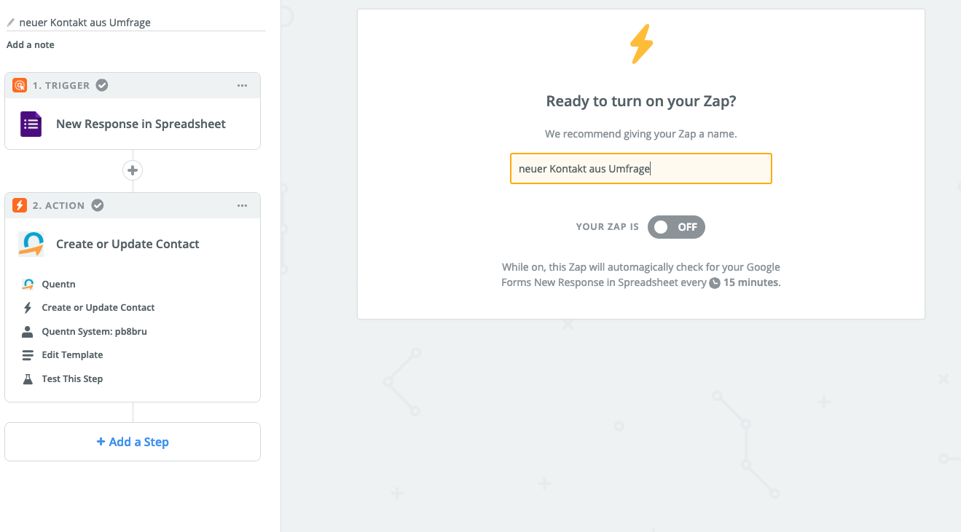Viewport: 961px width, 532px height.
Task: Open the Quentn System: pb8bru account setting
Action: pyautogui.click(x=94, y=331)
